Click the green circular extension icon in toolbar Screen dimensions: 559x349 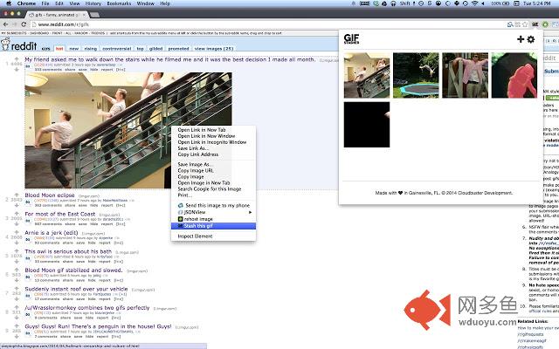(x=545, y=24)
